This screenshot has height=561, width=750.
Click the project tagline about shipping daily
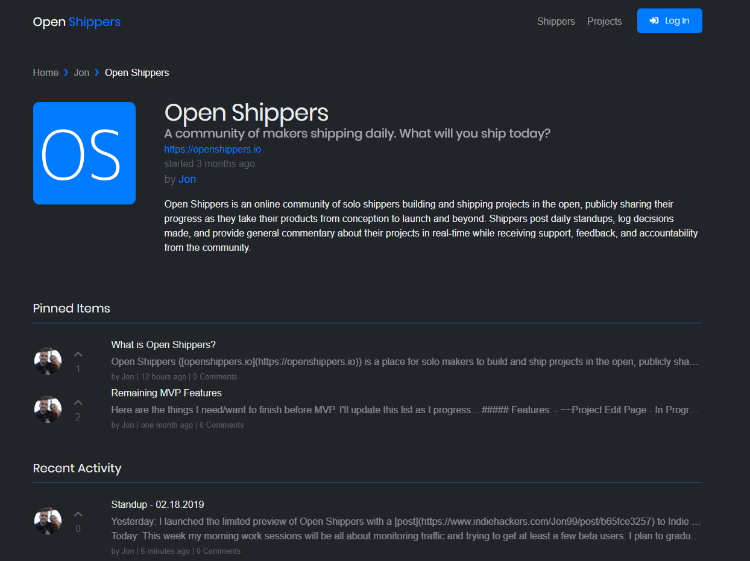tap(358, 133)
